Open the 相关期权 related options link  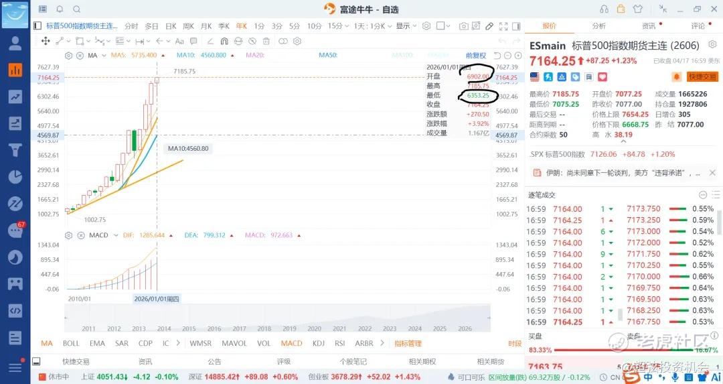[422, 362]
